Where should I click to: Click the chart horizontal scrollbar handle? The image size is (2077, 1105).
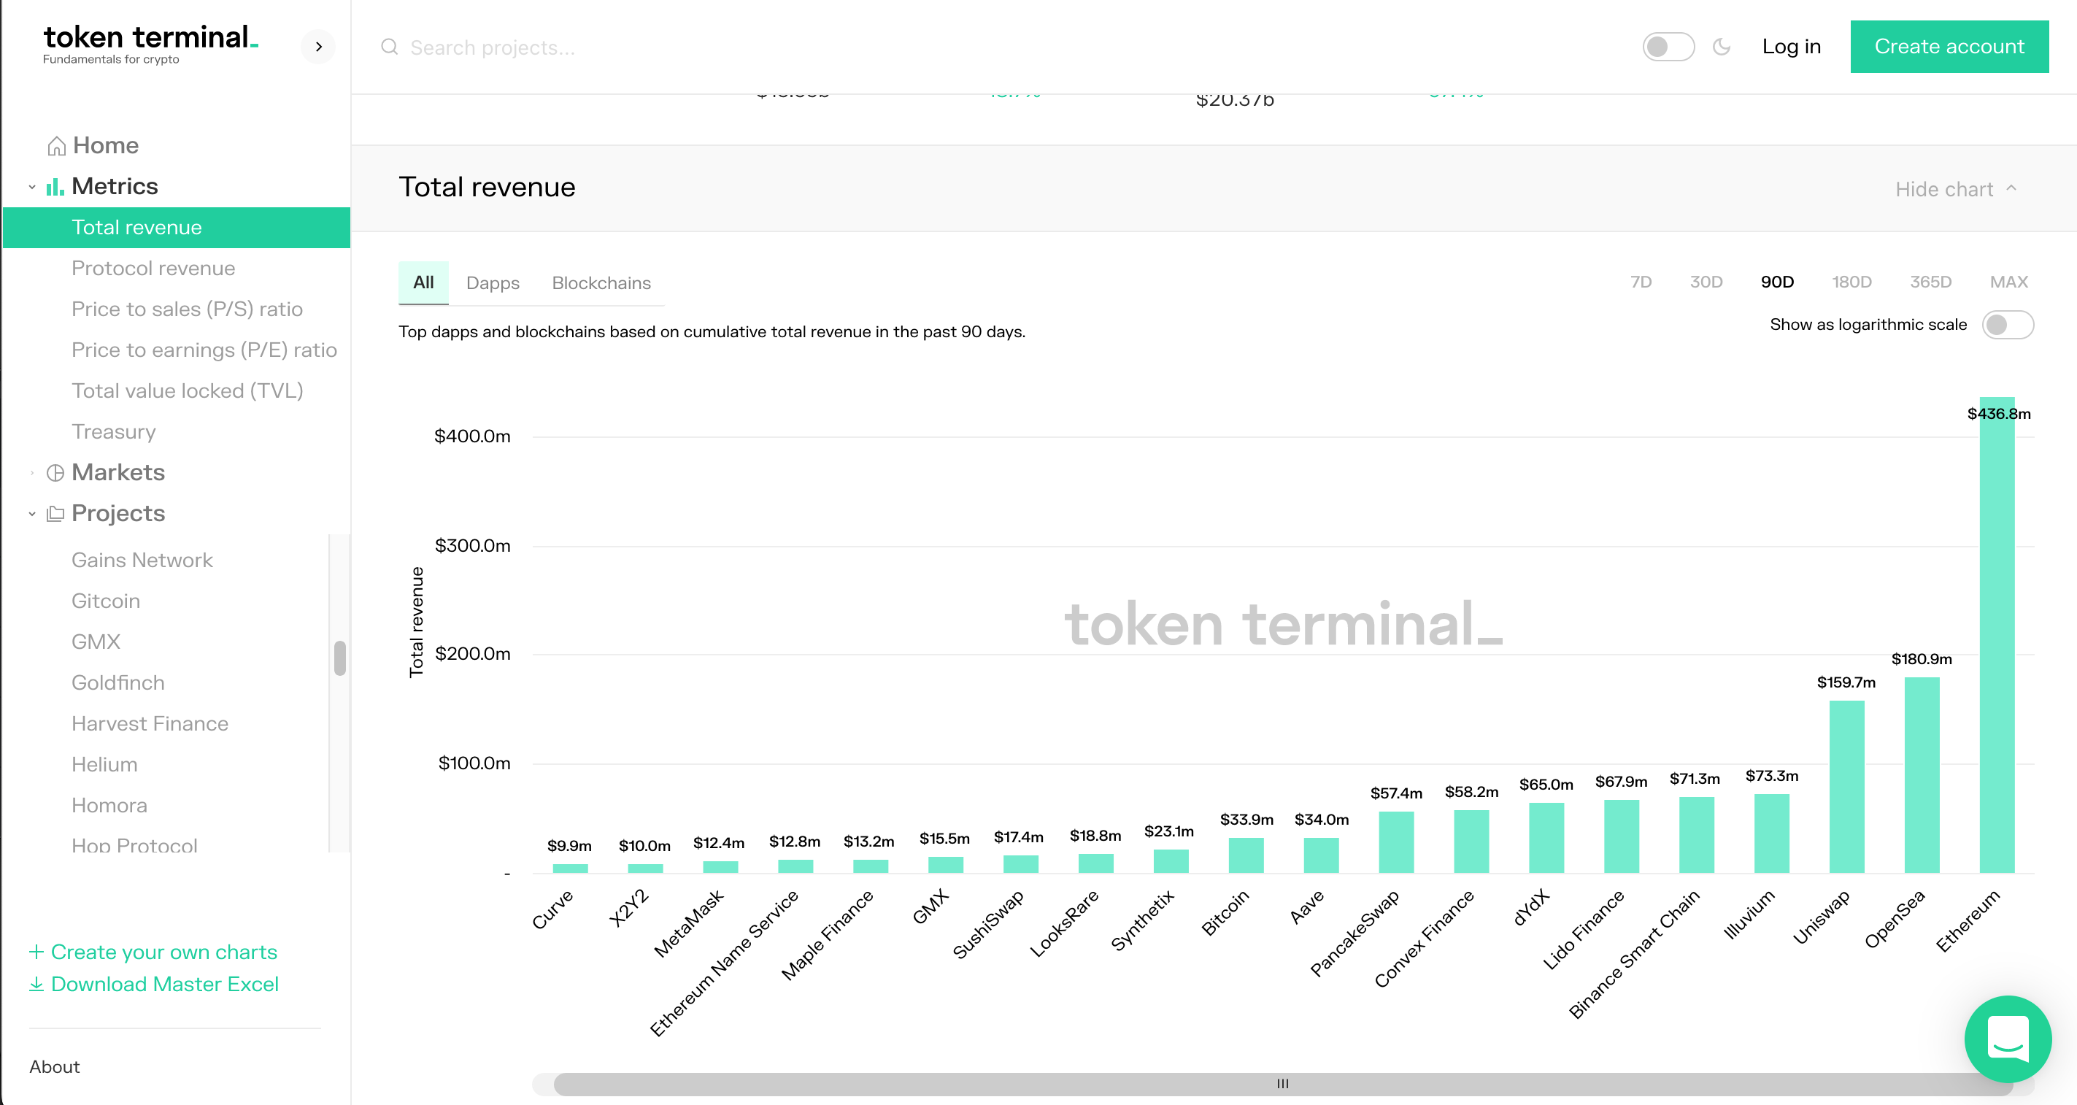[x=1282, y=1083]
